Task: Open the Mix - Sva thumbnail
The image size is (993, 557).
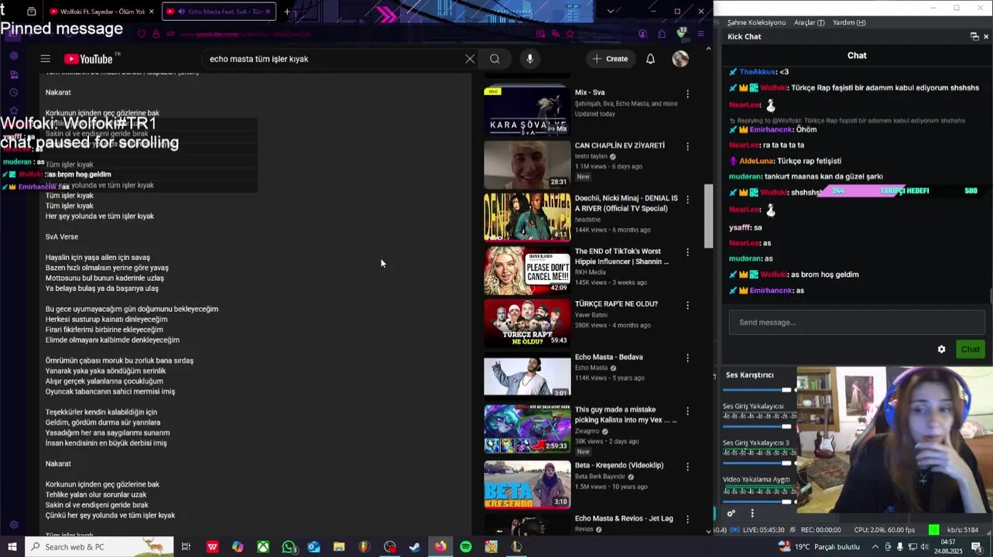Action: tap(527, 111)
